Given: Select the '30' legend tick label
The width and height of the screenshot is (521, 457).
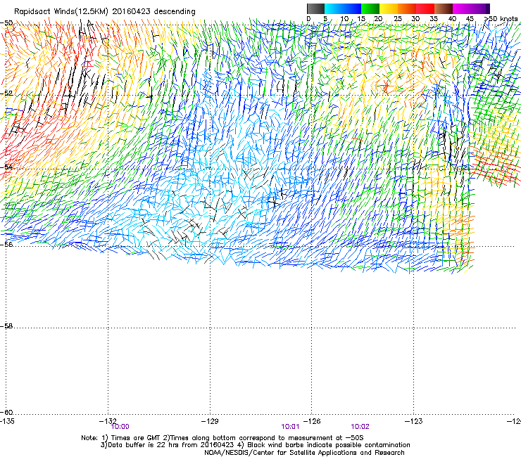Looking at the screenshot, I should pos(415,18).
